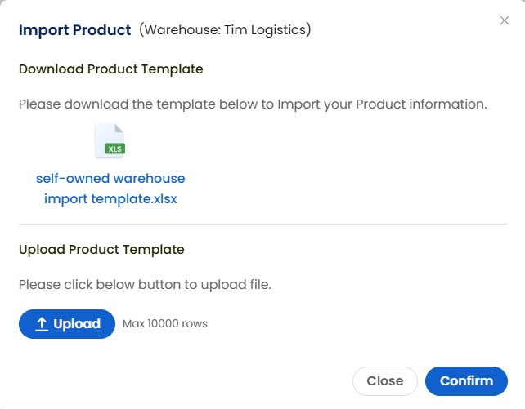This screenshot has width=525, height=409.
Task: Dismiss dialog with the X icon
Action: (505, 20)
